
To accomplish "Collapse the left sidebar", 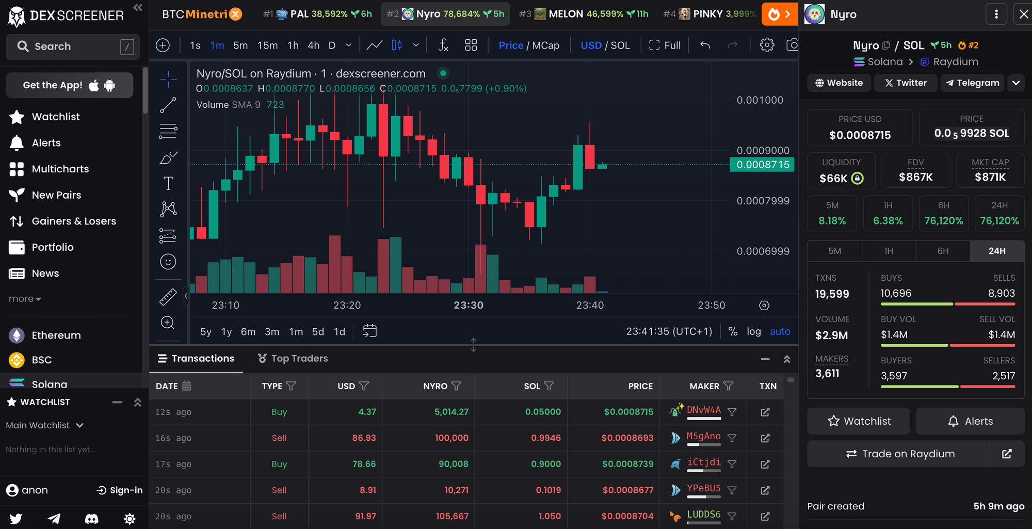I will (137, 8).
